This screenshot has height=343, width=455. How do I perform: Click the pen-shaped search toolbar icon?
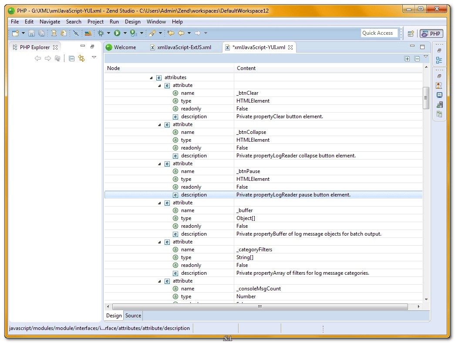[152, 33]
